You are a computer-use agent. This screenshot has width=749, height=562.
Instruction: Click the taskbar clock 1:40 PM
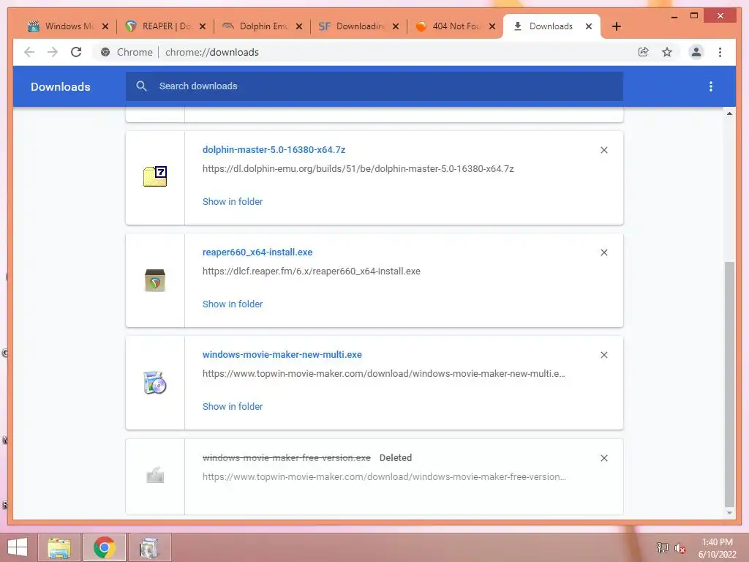(717, 542)
